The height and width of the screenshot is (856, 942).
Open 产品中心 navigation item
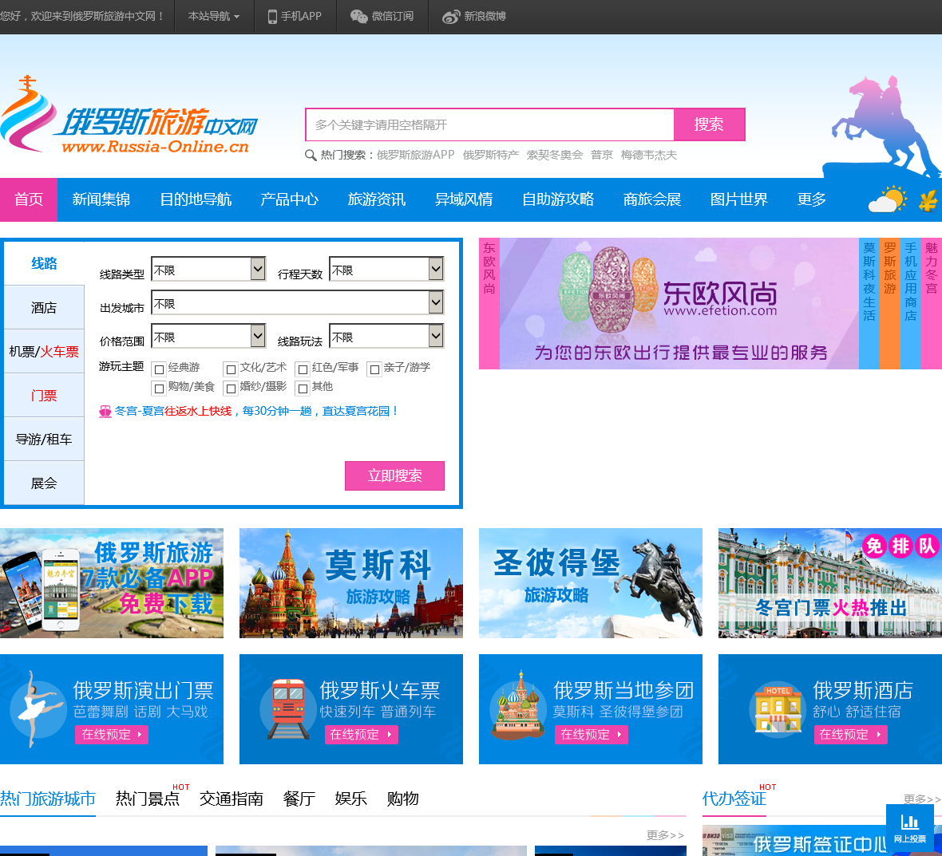click(x=290, y=200)
